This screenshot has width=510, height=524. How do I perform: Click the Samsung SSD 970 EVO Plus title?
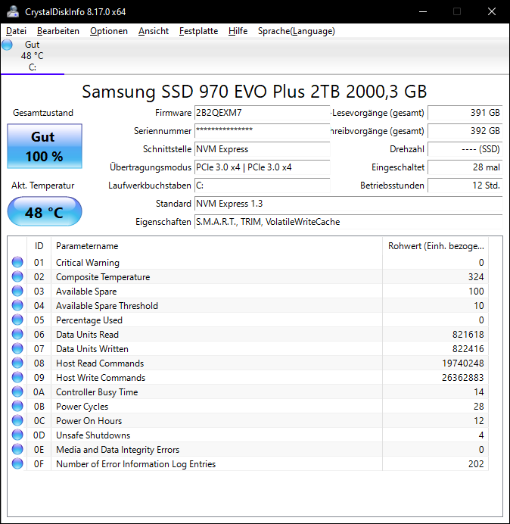pyautogui.click(x=254, y=91)
